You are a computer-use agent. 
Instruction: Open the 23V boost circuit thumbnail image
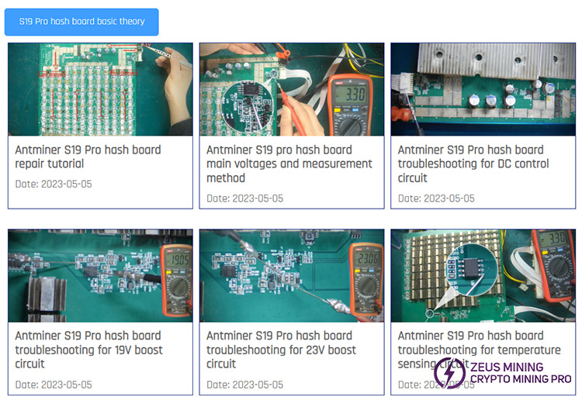click(292, 276)
